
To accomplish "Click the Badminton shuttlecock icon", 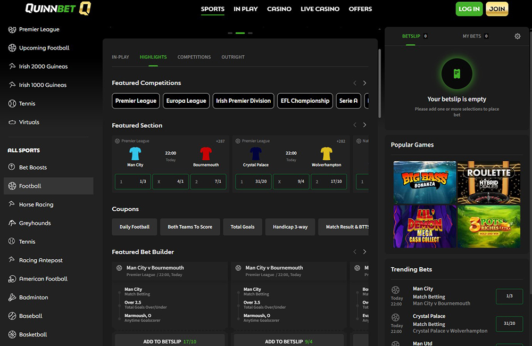I will point(12,298).
